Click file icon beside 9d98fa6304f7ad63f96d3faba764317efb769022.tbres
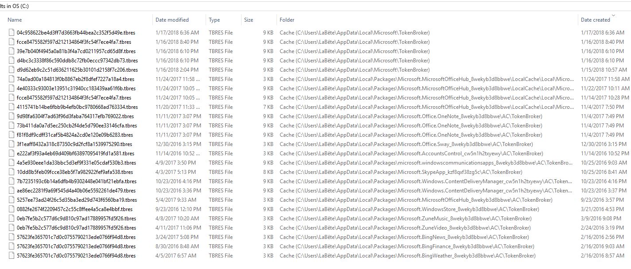631x269 pixels. 12,116
